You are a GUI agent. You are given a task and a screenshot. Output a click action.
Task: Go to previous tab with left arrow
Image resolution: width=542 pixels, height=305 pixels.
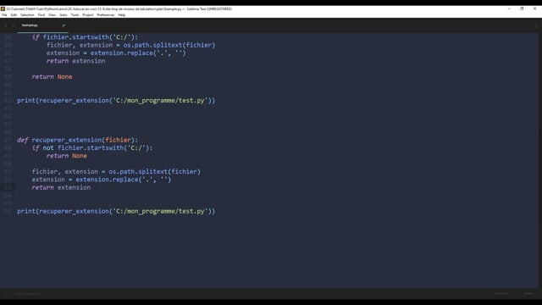click(x=6, y=25)
